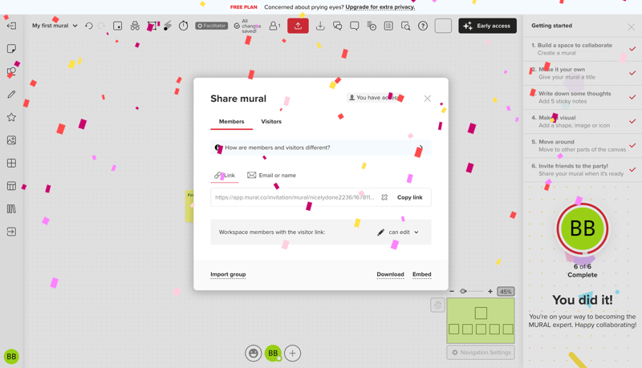
Task: Click Invite friends to the party step
Action: (x=583, y=170)
